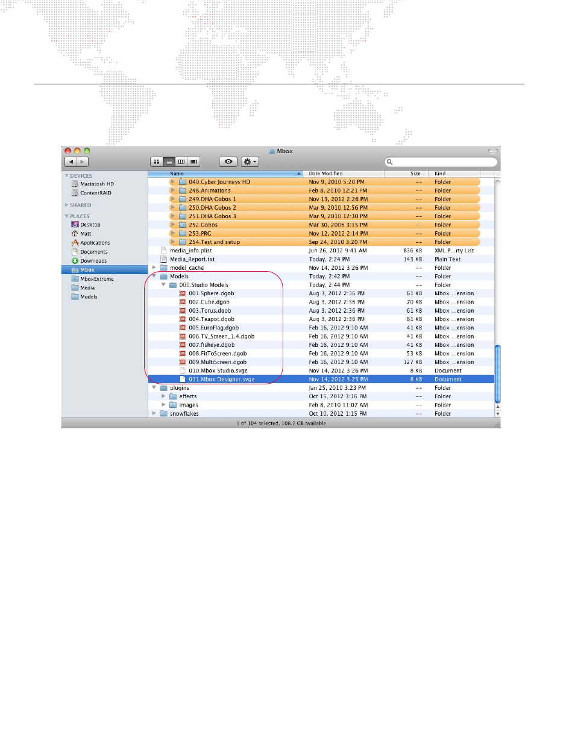Open Applications from the sidebar
This screenshot has height=744, width=575.
95,243
